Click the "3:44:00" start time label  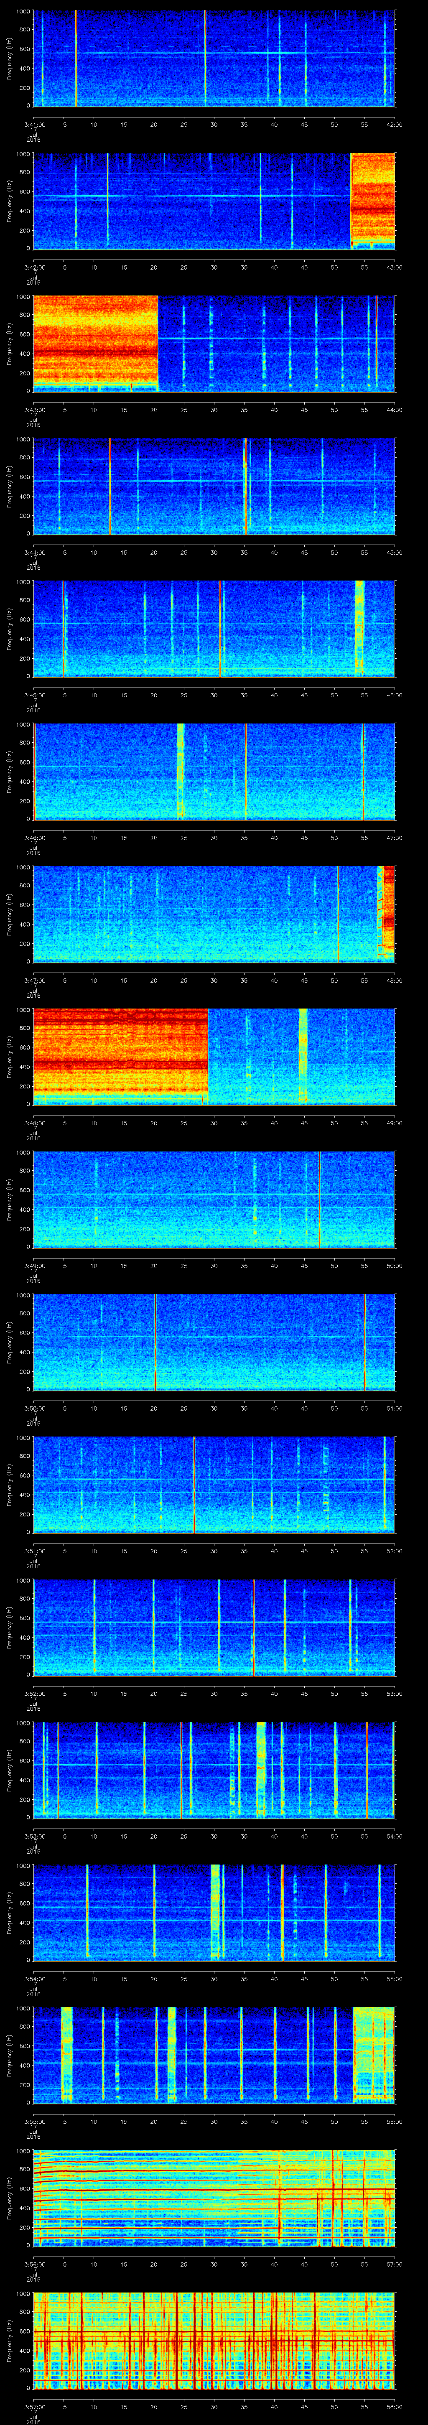tap(34, 552)
